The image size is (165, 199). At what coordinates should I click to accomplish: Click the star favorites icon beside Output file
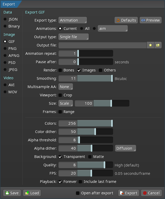[x=151, y=45]
